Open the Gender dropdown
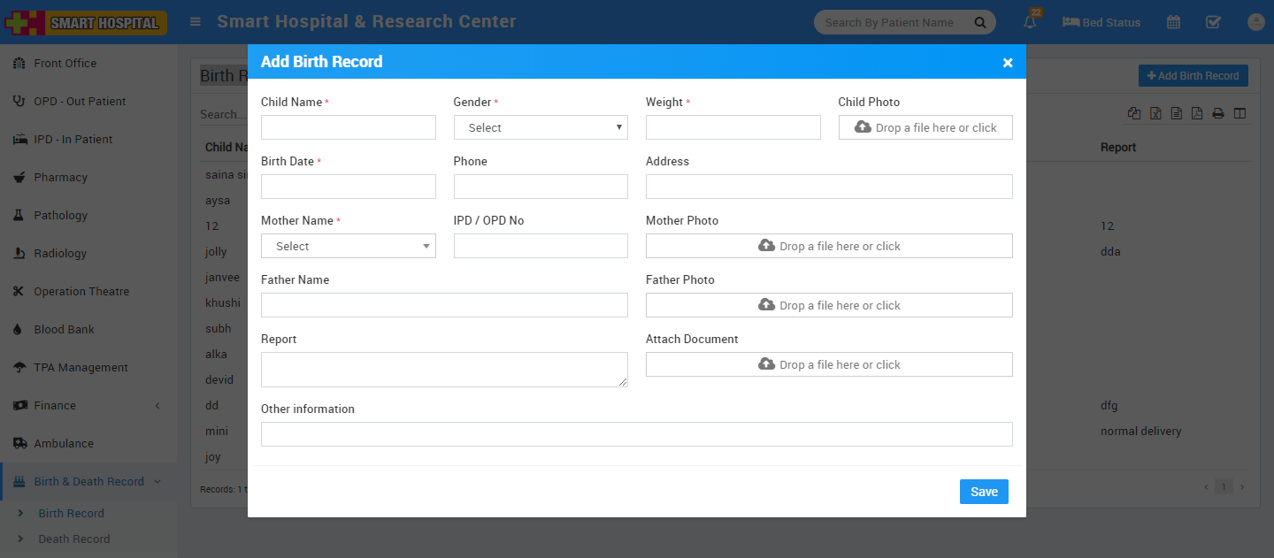 pos(540,127)
